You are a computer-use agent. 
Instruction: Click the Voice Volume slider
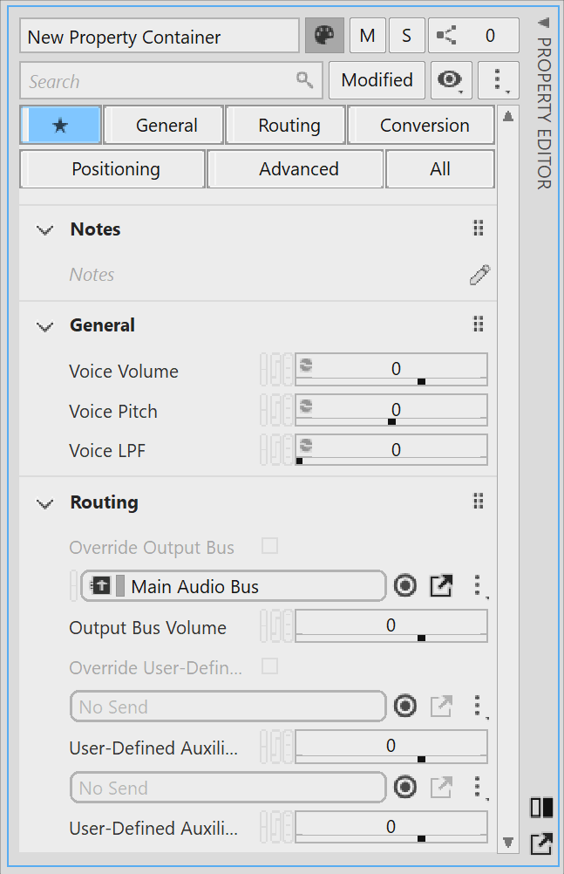coord(391,370)
